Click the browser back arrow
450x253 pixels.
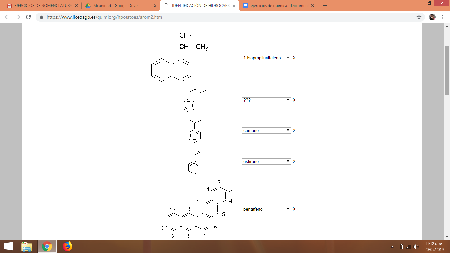point(7,17)
